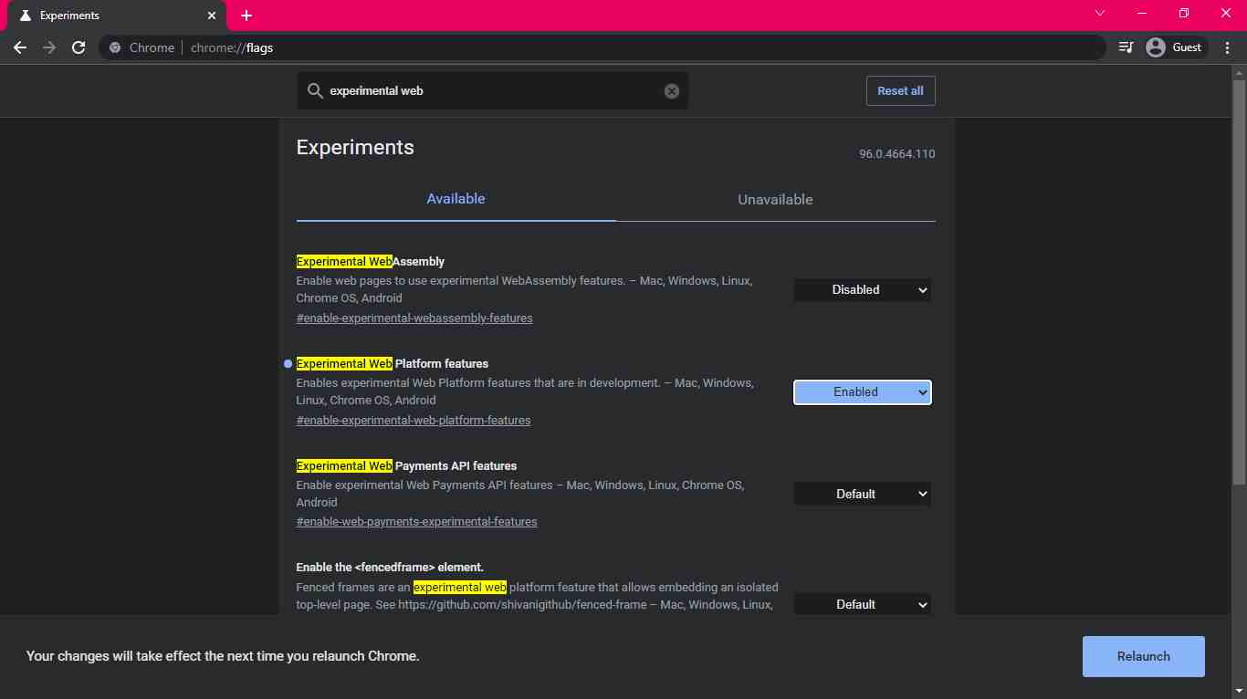This screenshot has width=1247, height=699.
Task: Open #enable-experimental-webassembly-features link
Action: [414, 318]
